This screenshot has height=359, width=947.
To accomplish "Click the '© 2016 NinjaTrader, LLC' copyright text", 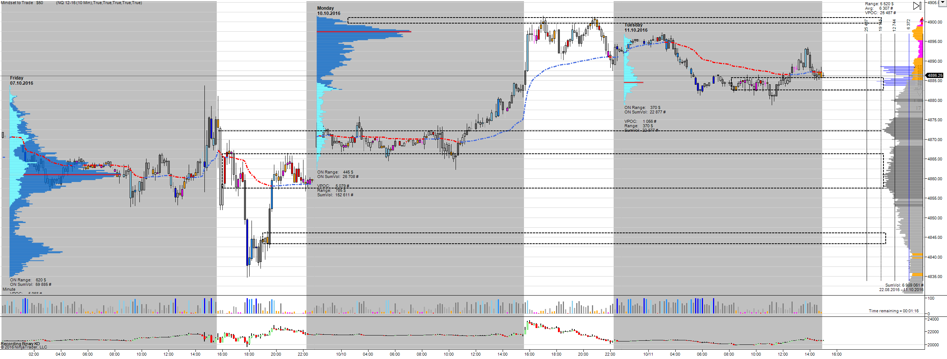I will point(24,347).
